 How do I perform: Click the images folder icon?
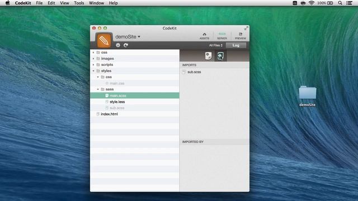click(x=98, y=59)
